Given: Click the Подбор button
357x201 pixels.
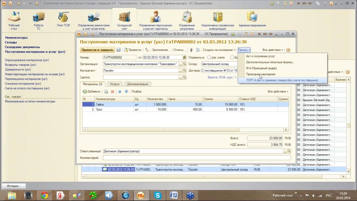Looking at the screenshot, I should click(x=136, y=92).
